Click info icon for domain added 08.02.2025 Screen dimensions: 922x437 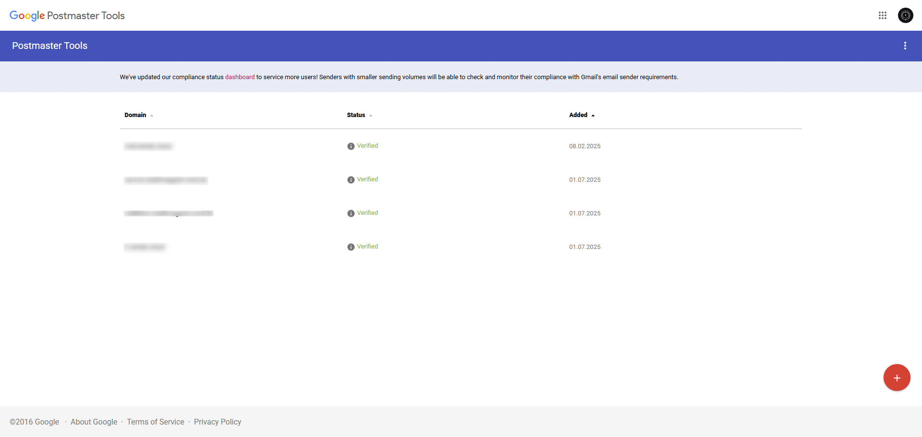point(351,146)
